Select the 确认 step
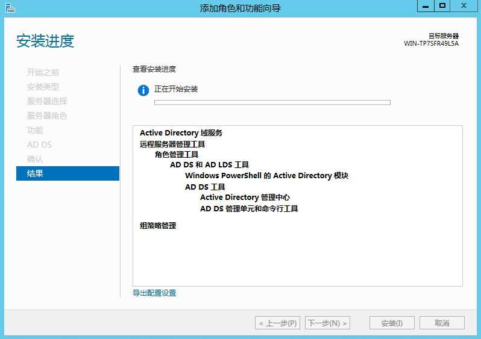Image resolution: width=481 pixels, height=339 pixels. point(35,159)
